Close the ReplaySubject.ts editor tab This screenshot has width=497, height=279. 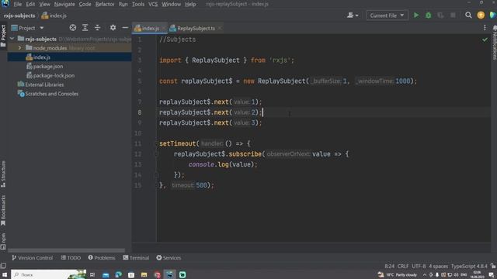tap(220, 28)
